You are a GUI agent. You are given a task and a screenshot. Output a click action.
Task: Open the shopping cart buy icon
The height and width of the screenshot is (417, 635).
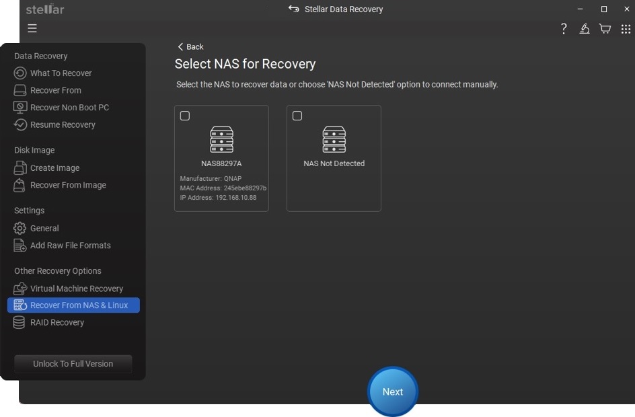point(605,29)
